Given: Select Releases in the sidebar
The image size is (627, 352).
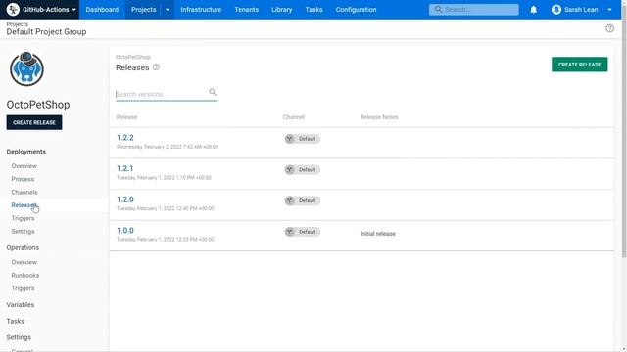Looking at the screenshot, I should (x=24, y=205).
